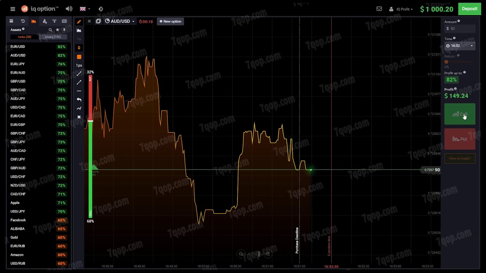The width and height of the screenshot is (486, 273).
Task: Change chart type area icon
Action: (x=79, y=30)
